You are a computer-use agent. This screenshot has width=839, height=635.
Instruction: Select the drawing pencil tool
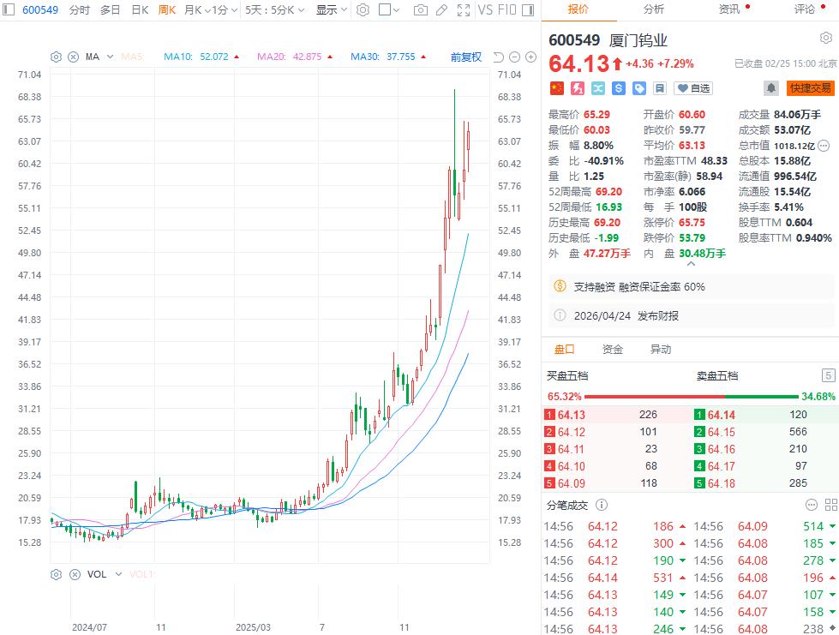pyautogui.click(x=441, y=9)
